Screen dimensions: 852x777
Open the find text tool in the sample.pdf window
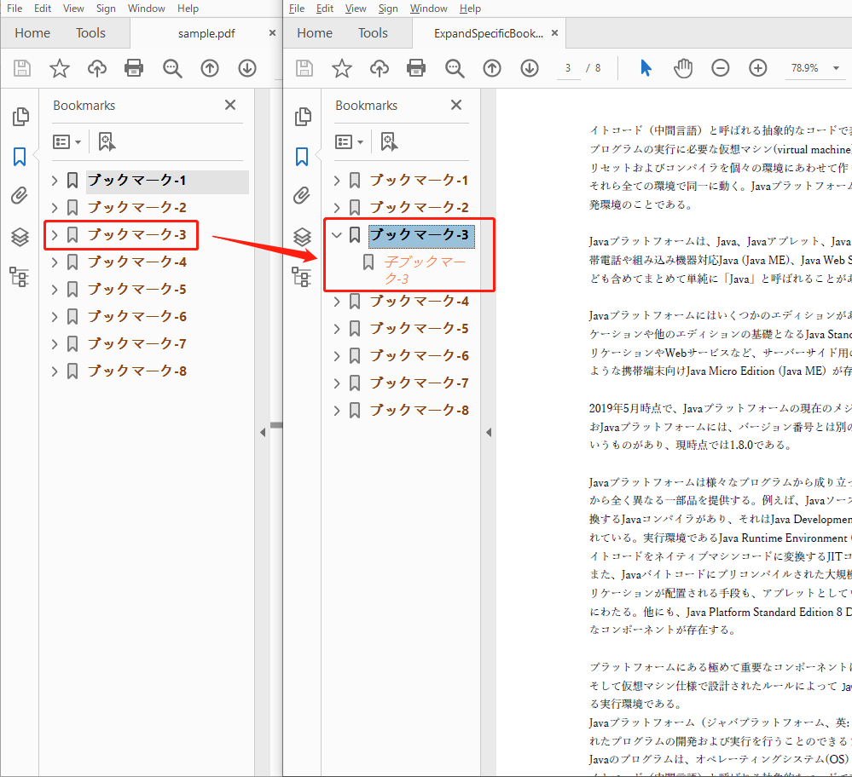tap(172, 68)
